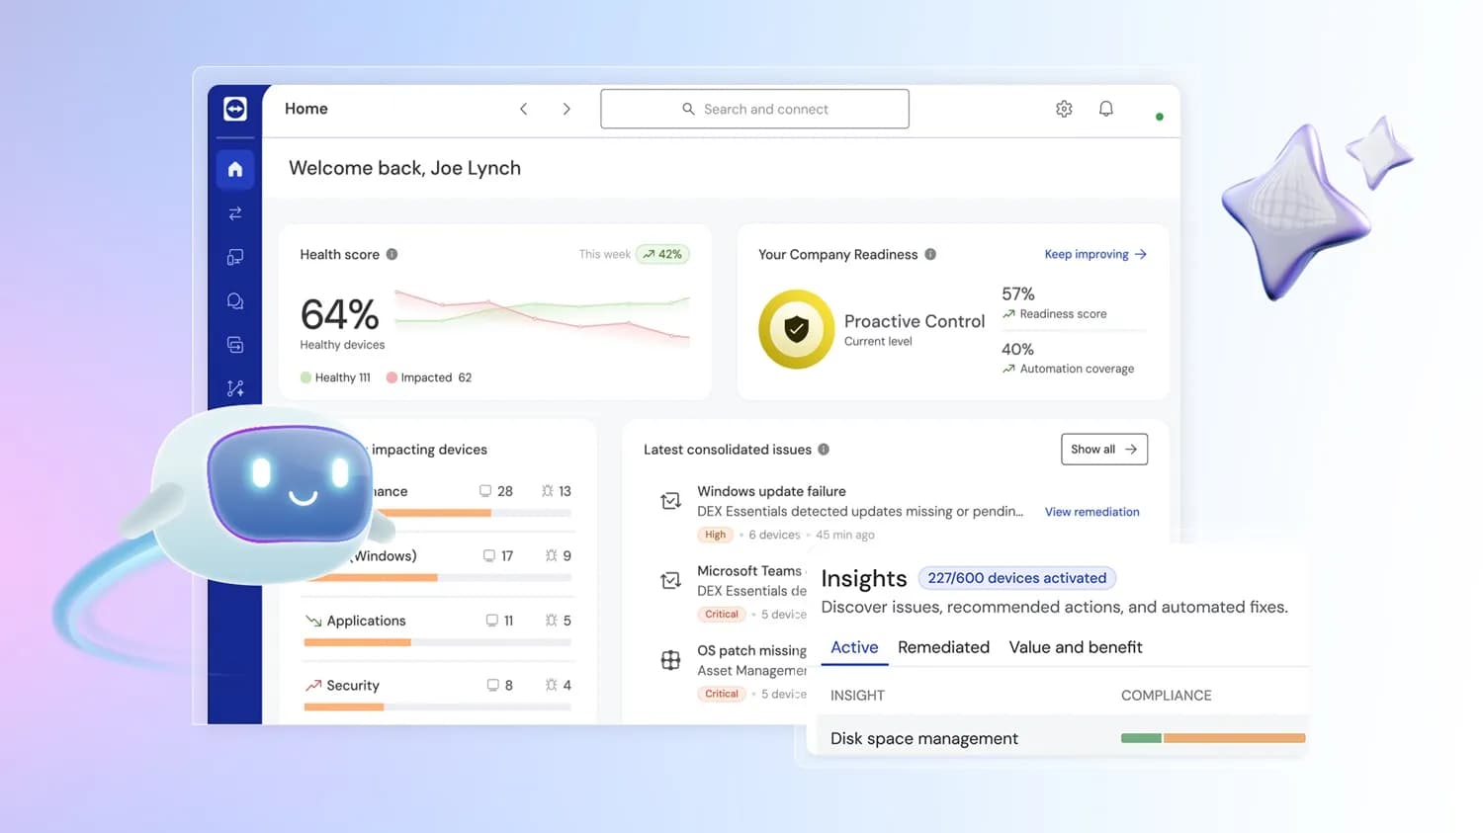Open the Home icon in sidebar
Image resolution: width=1483 pixels, height=833 pixels.
coord(235,169)
